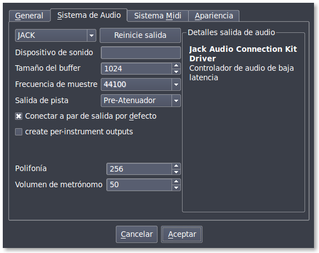Confirm settings with Aceptar button

click(181, 234)
